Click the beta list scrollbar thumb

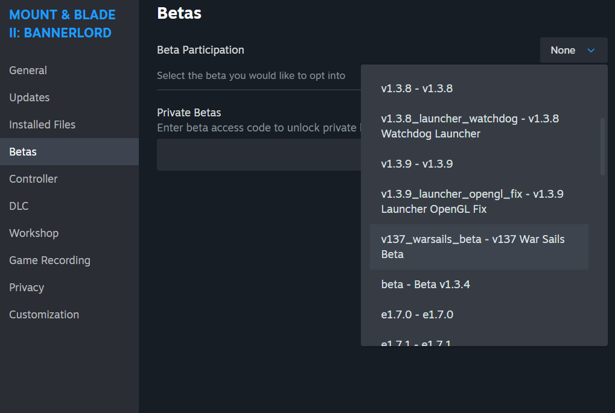coord(602,147)
